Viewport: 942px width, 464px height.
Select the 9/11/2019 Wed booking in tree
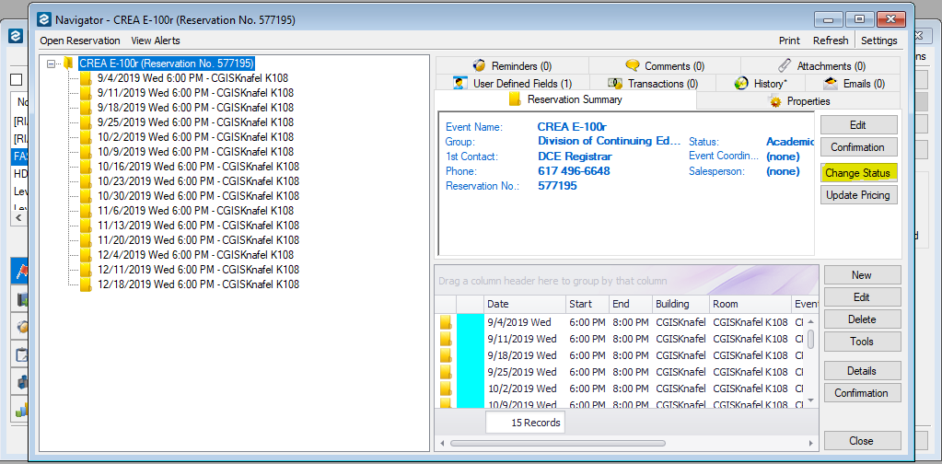click(195, 93)
